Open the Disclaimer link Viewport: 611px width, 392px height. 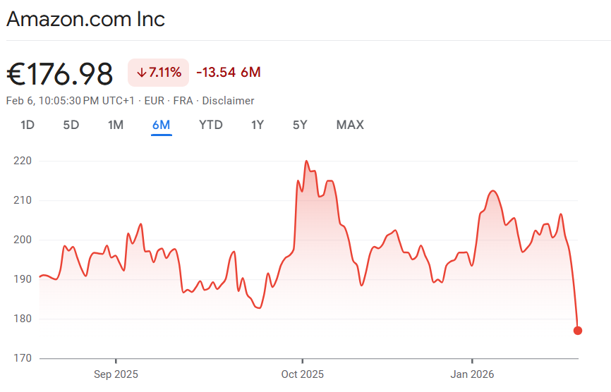[x=229, y=101]
